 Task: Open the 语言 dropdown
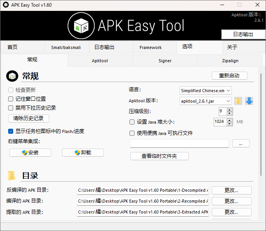(x=206, y=91)
